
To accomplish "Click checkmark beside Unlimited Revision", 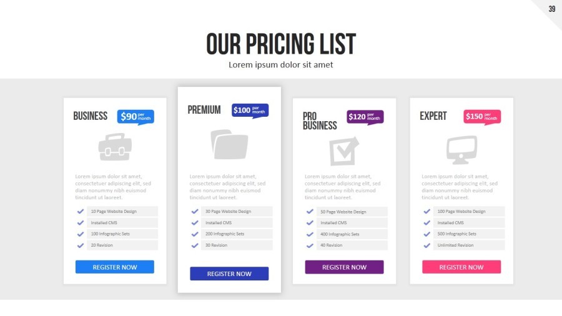I will pos(427,245).
